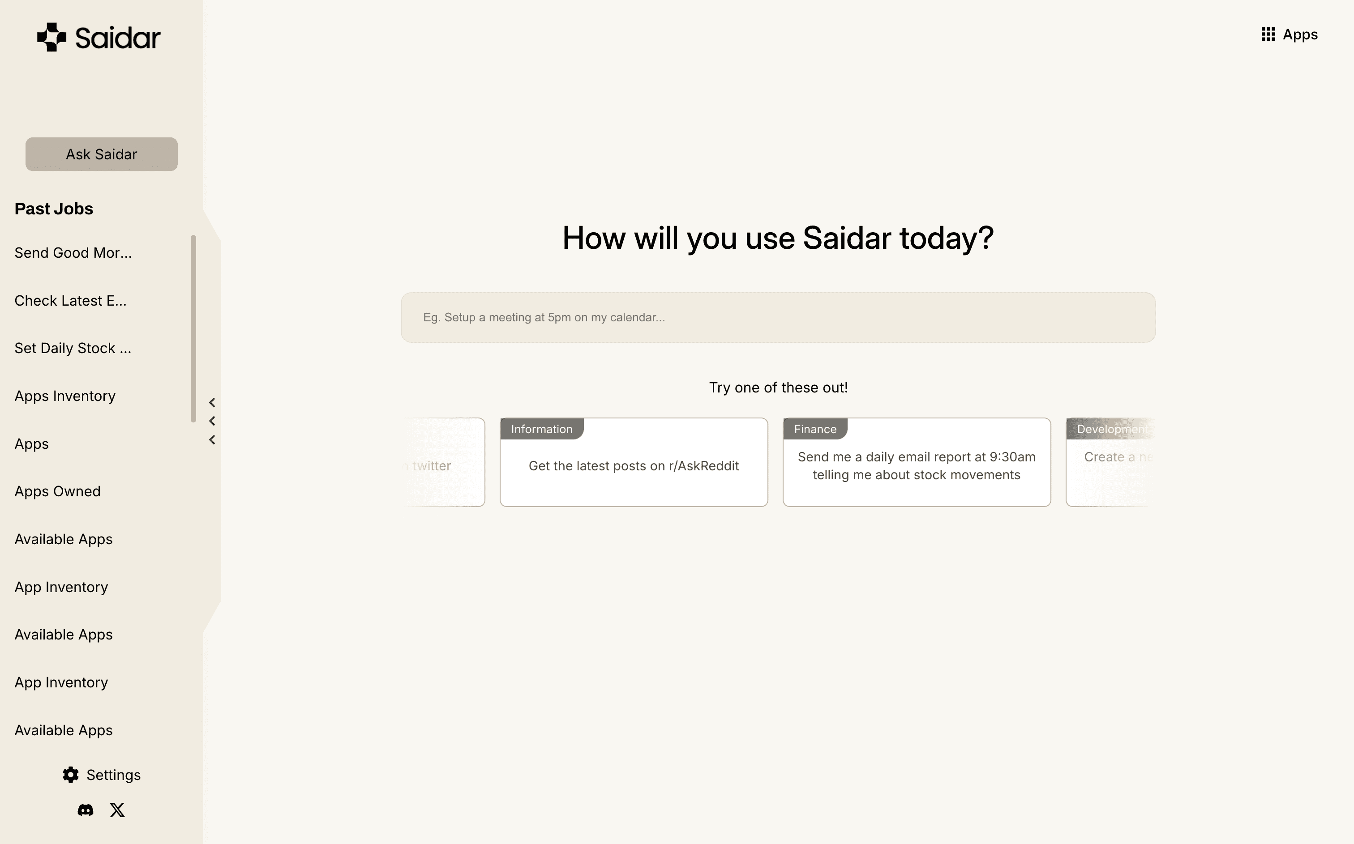Collapse the sidebar using the top chevron
Image resolution: width=1354 pixels, height=844 pixels.
[212, 402]
